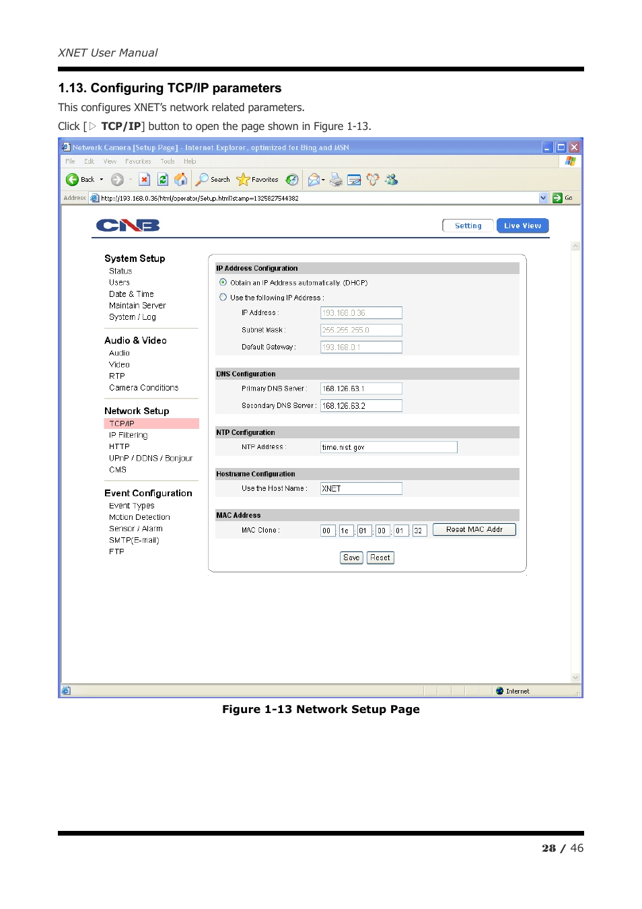Viewport: 642px width, 909px height.
Task: Open the History clock icon
Action: click(292, 180)
